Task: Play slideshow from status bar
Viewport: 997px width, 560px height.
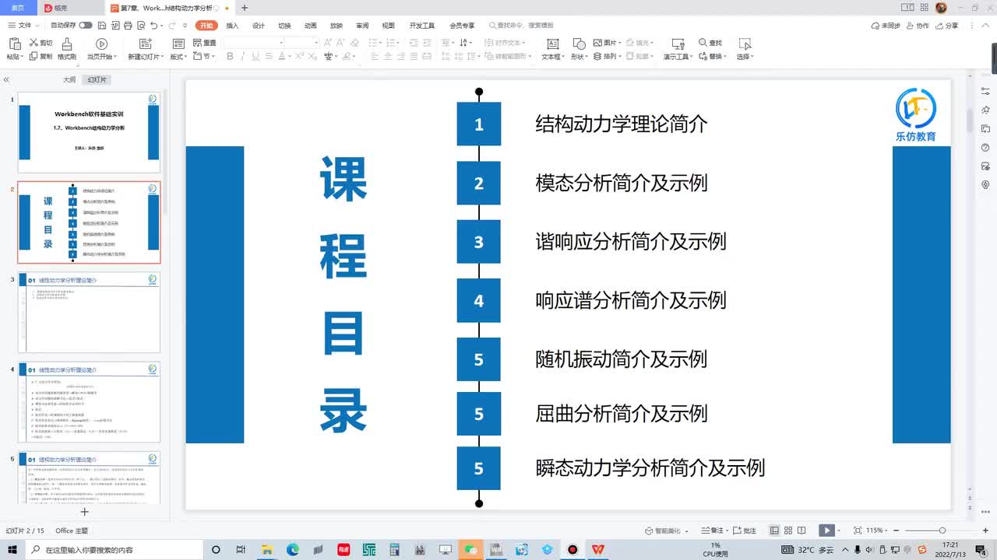Action: pyautogui.click(x=826, y=530)
